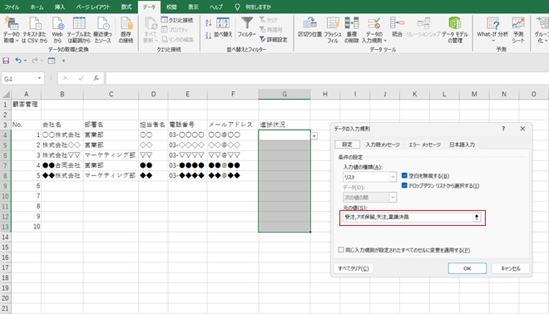
Task: Switch to Page Layout (ページレイアウト) tab
Action: [93, 7]
